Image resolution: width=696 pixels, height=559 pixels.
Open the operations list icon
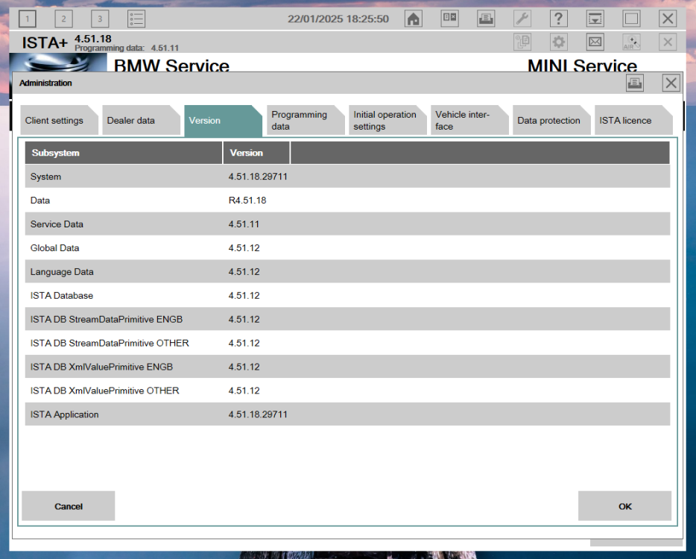(x=136, y=19)
